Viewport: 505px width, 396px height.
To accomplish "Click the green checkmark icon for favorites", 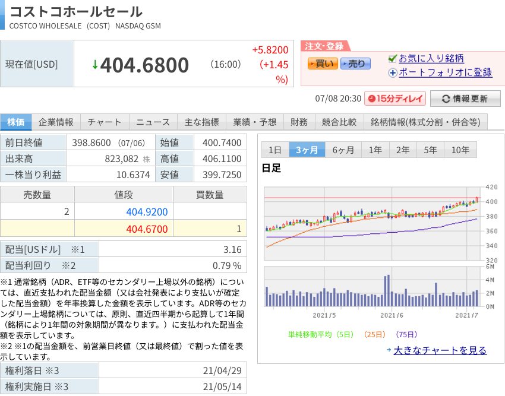I will coord(392,58).
